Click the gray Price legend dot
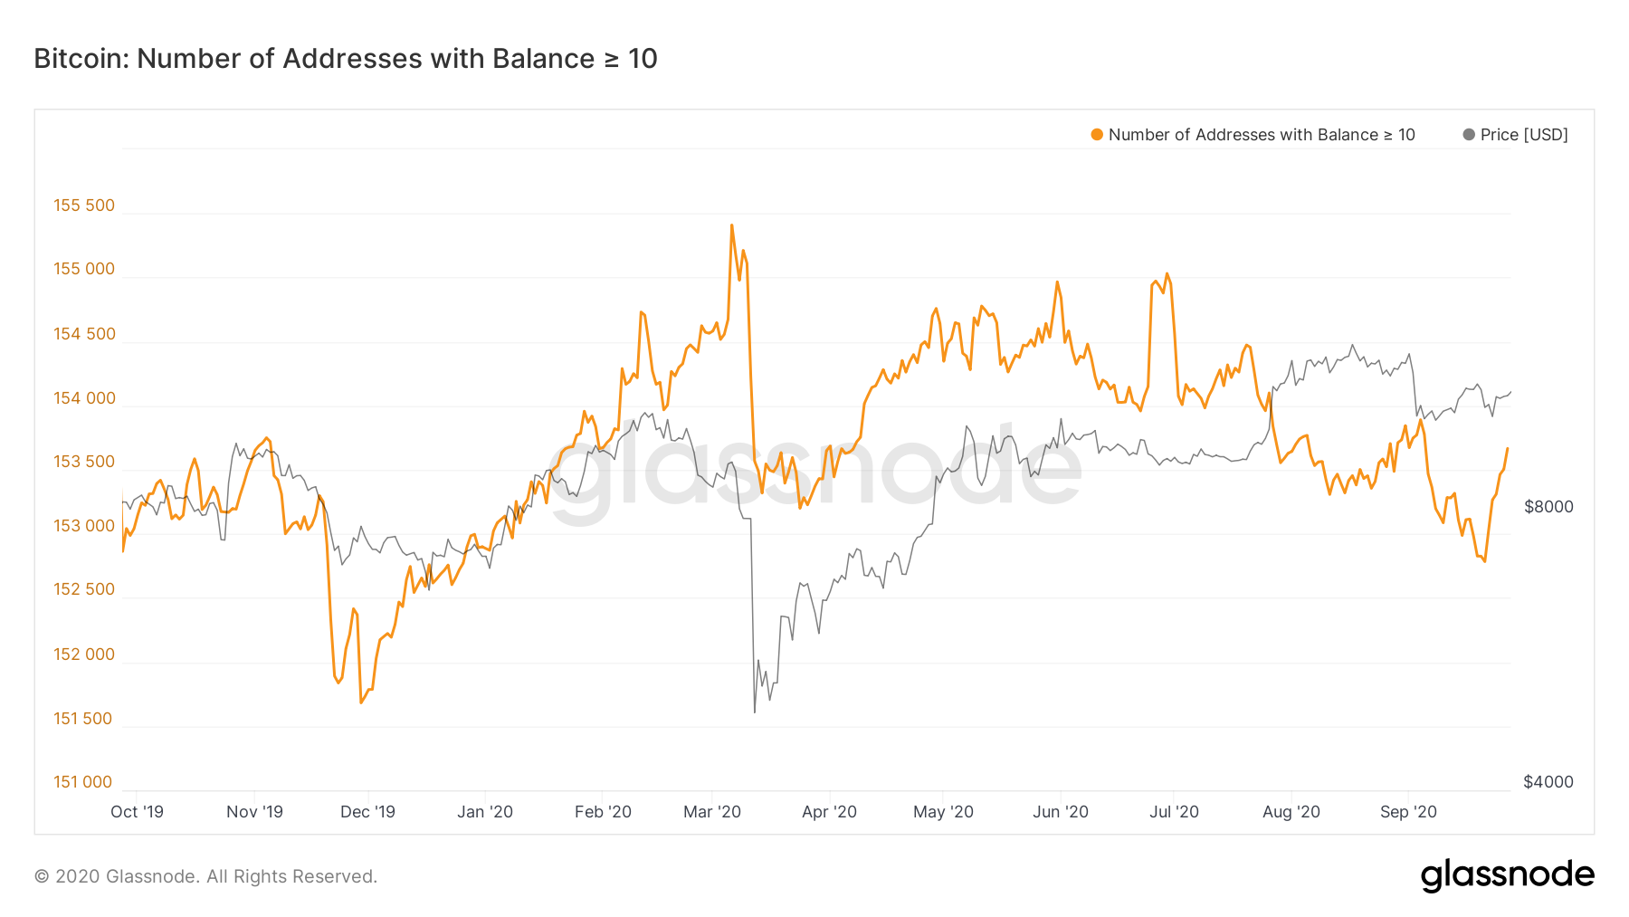 point(1469,135)
